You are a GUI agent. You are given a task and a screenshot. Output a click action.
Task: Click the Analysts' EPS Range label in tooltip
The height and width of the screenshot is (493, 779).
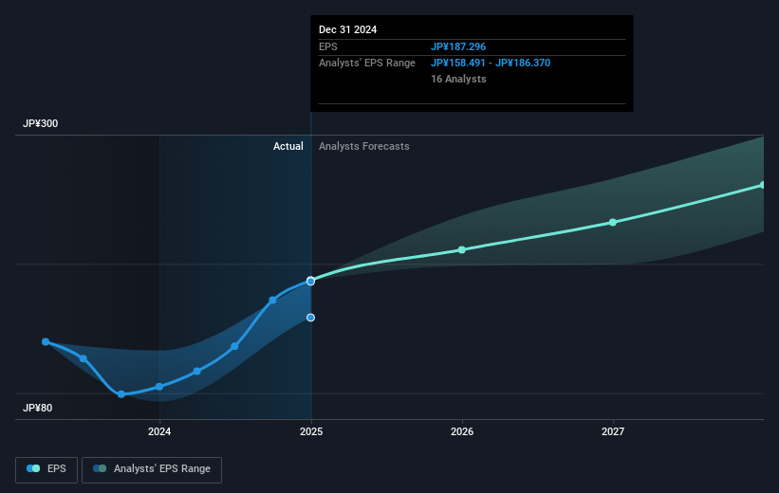367,64
